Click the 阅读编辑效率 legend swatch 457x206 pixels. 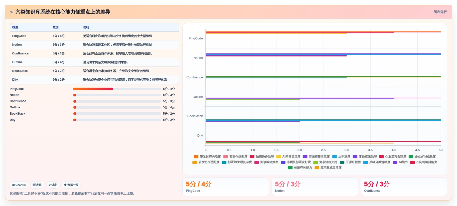click(x=257, y=162)
